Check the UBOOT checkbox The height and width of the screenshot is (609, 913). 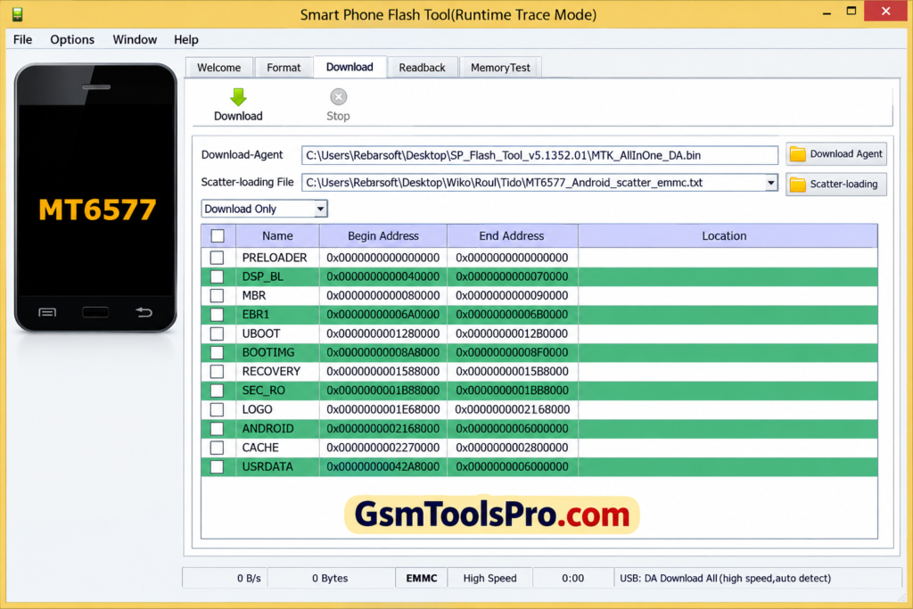pyautogui.click(x=218, y=333)
